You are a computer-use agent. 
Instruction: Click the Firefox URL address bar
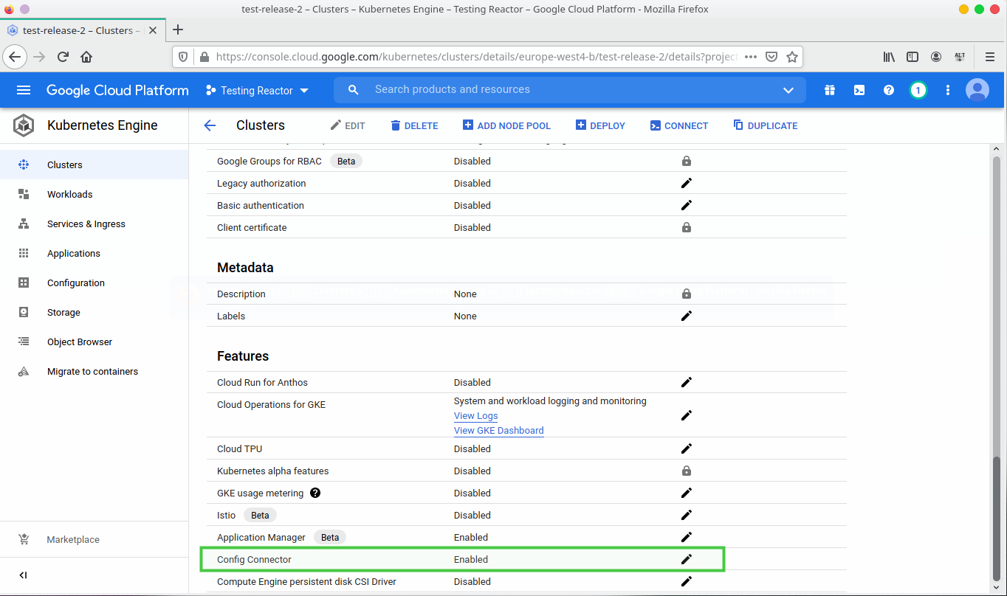pos(476,57)
